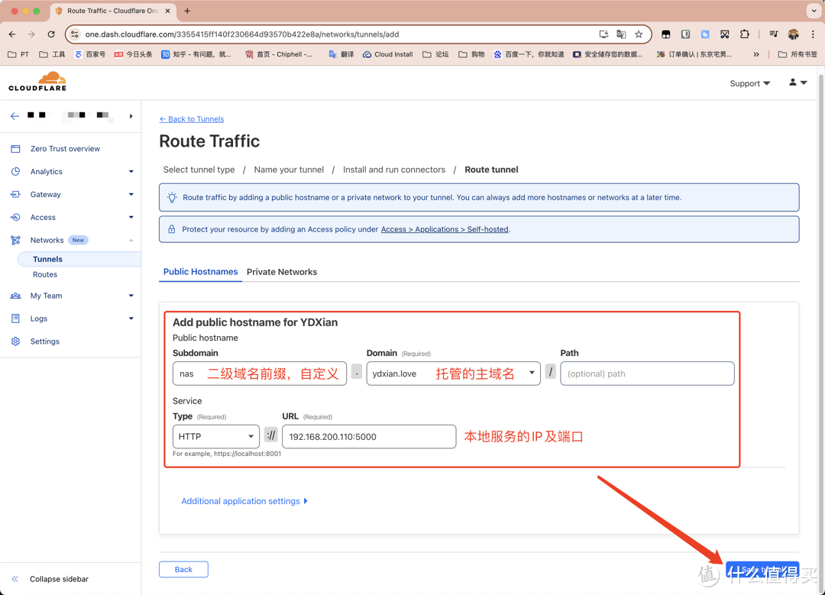Open the Access > Applications > Self-hosted link
The image size is (825, 595).
(445, 229)
